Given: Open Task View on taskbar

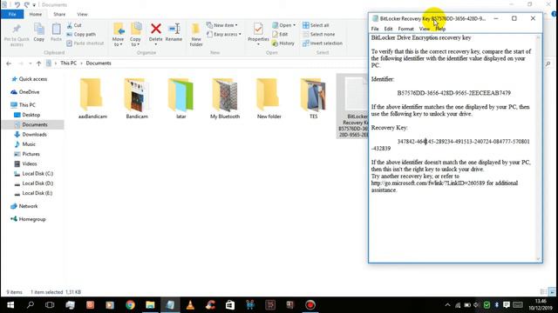Looking at the screenshot, I should [50, 305].
